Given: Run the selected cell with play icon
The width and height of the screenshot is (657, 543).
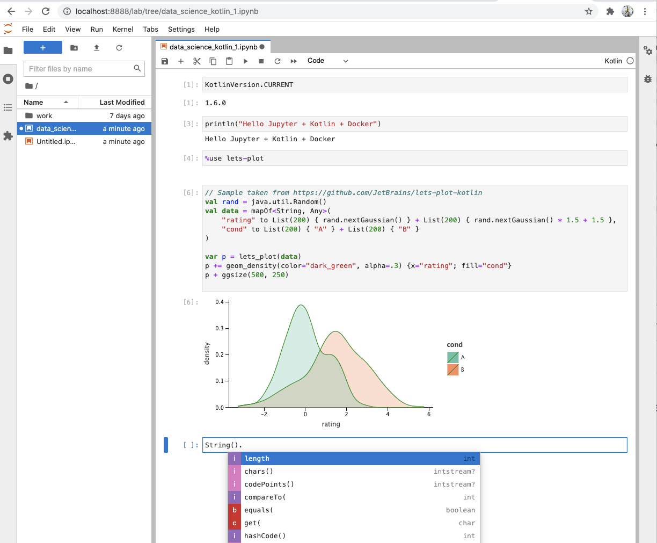Looking at the screenshot, I should coord(245,61).
